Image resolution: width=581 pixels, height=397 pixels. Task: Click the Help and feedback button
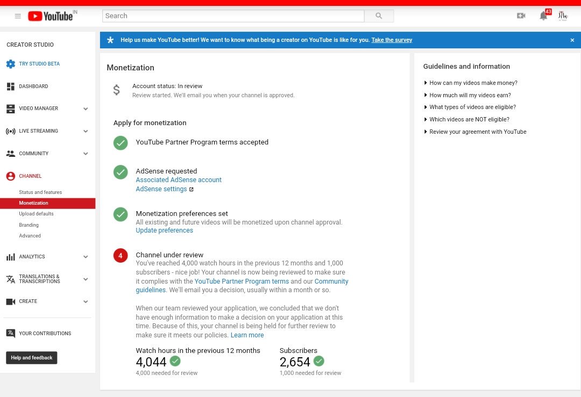tap(32, 358)
